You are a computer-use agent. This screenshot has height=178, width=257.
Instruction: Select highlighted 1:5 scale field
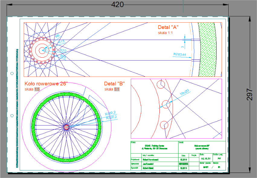pyautogui.click(x=37, y=89)
